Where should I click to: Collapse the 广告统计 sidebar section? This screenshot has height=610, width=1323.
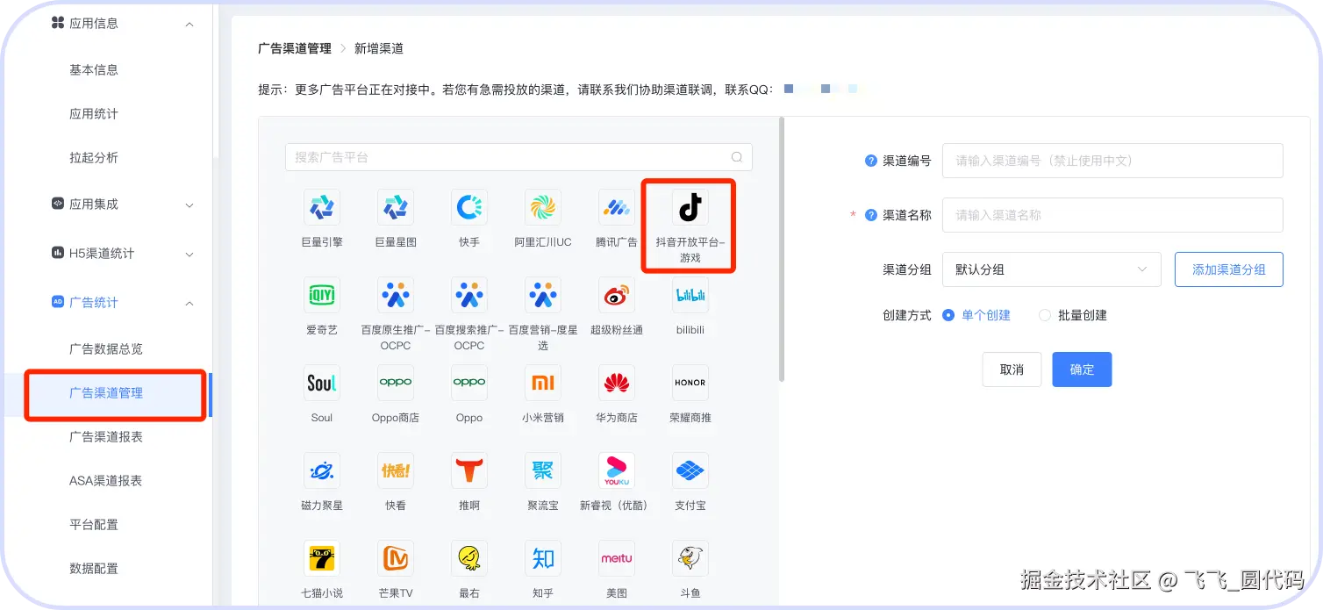click(x=190, y=303)
